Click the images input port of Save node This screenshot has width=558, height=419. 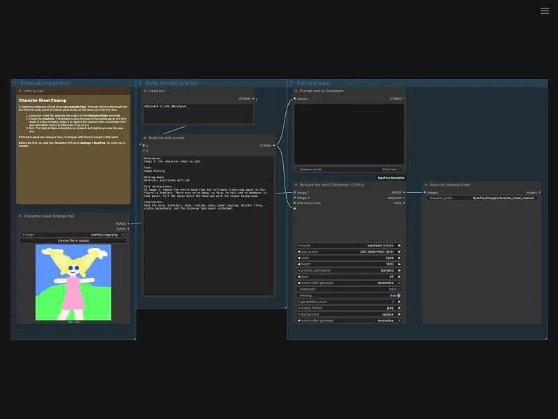[425, 193]
